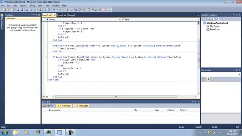This screenshot has width=242, height=136.
Task: Open the Undo history dropdown arrow
Action: click(57, 10)
